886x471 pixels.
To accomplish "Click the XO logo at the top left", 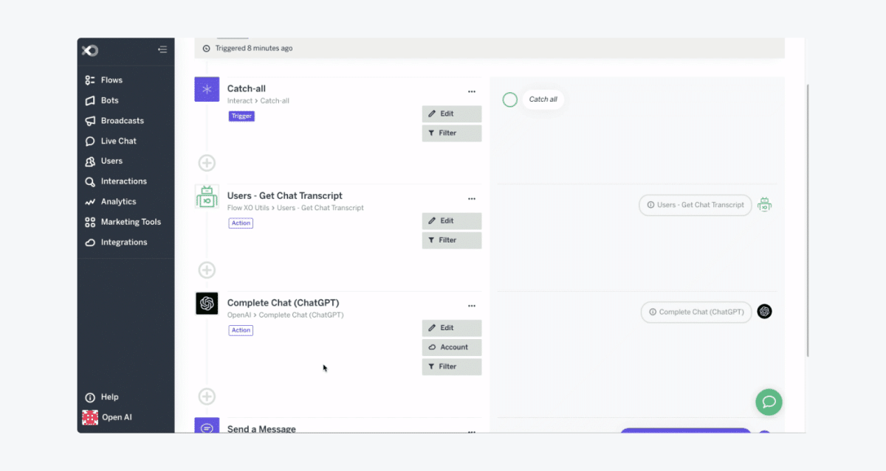I will [x=89, y=50].
